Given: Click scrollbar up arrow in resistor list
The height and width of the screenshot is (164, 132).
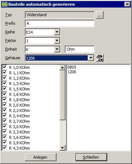Looking at the screenshot, I should pos(63,67).
